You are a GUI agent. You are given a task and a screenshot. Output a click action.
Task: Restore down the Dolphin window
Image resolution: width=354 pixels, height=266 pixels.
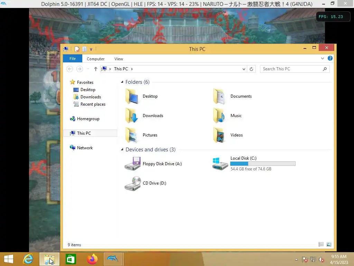(332, 3)
